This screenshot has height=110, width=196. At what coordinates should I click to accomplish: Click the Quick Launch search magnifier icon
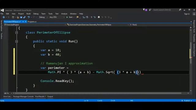pyautogui.click(x=180, y=10)
